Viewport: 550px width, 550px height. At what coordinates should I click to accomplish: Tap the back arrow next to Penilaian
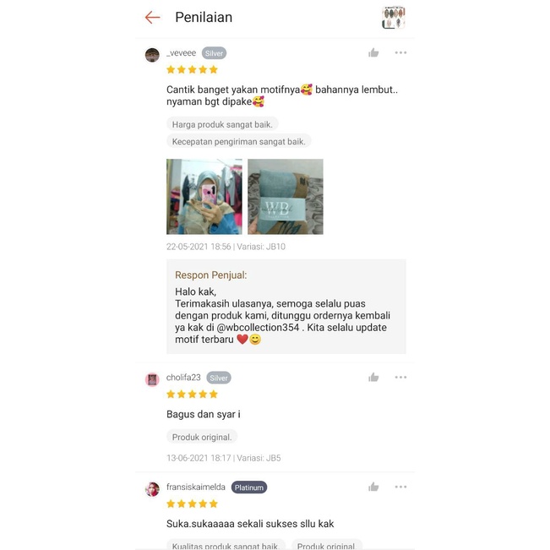153,17
